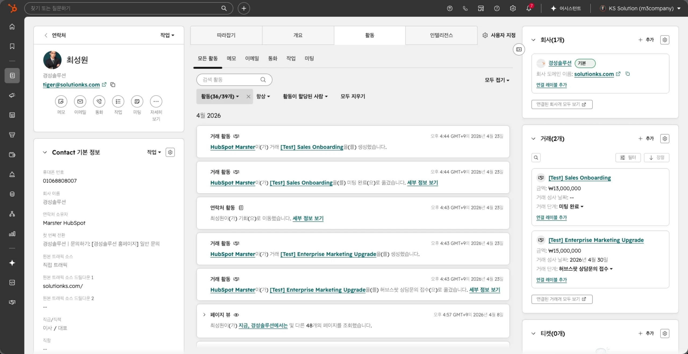Select the 통화 activity filter tab
Screen dimensions: 688x354
(x=273, y=58)
